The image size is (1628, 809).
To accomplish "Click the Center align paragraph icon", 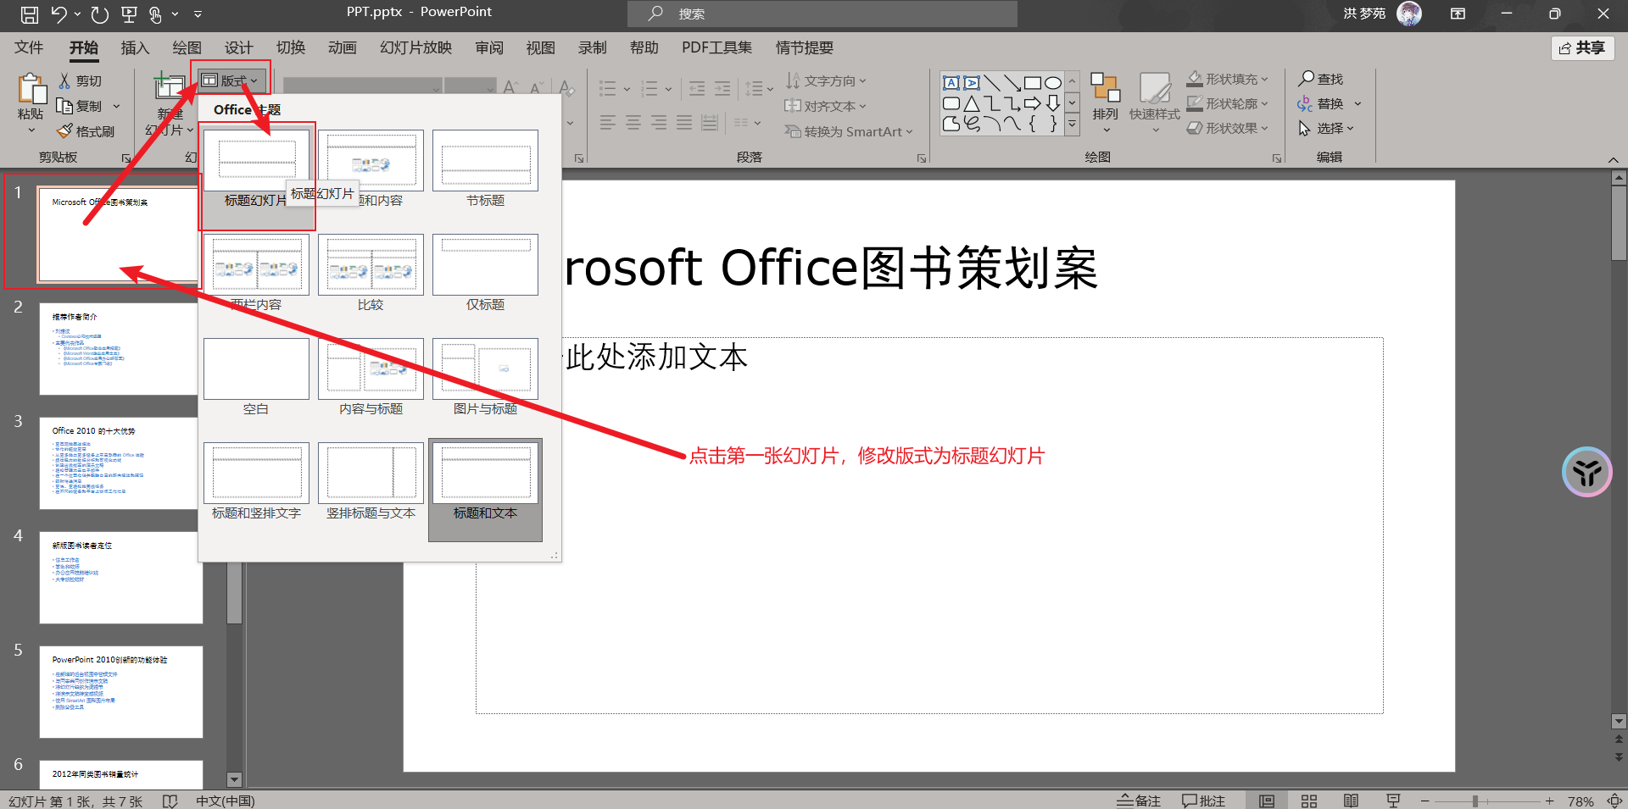I will click(633, 123).
